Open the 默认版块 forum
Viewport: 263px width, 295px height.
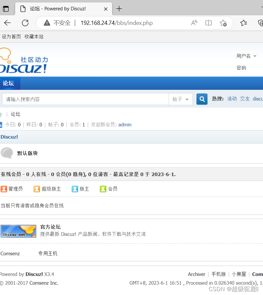click(27, 153)
